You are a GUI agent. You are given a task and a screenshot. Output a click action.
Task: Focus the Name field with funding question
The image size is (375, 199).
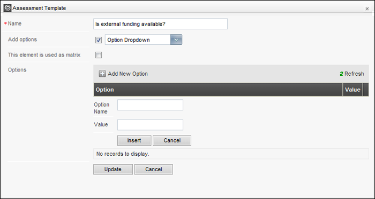pos(161,24)
